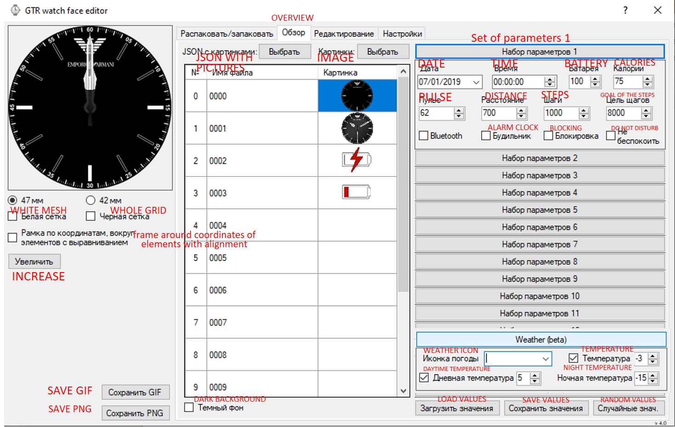Image resolution: width=675 pixels, height=427 pixels.
Task: Expand Набор параметров 6
Action: click(540, 227)
